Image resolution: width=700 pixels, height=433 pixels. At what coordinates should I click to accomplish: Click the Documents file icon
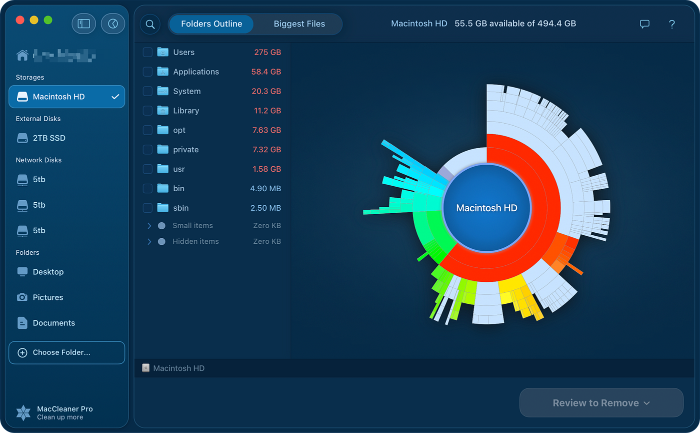(22, 323)
